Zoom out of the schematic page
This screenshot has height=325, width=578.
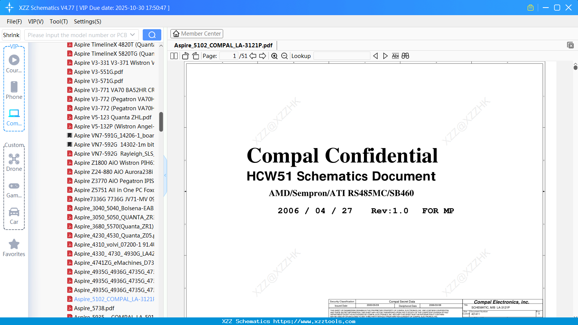285,56
